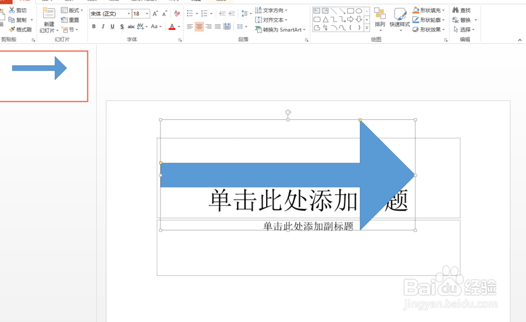Click Find (查找) in the Editing group
Image resolution: width=526 pixels, height=322 pixels.
tap(461, 11)
